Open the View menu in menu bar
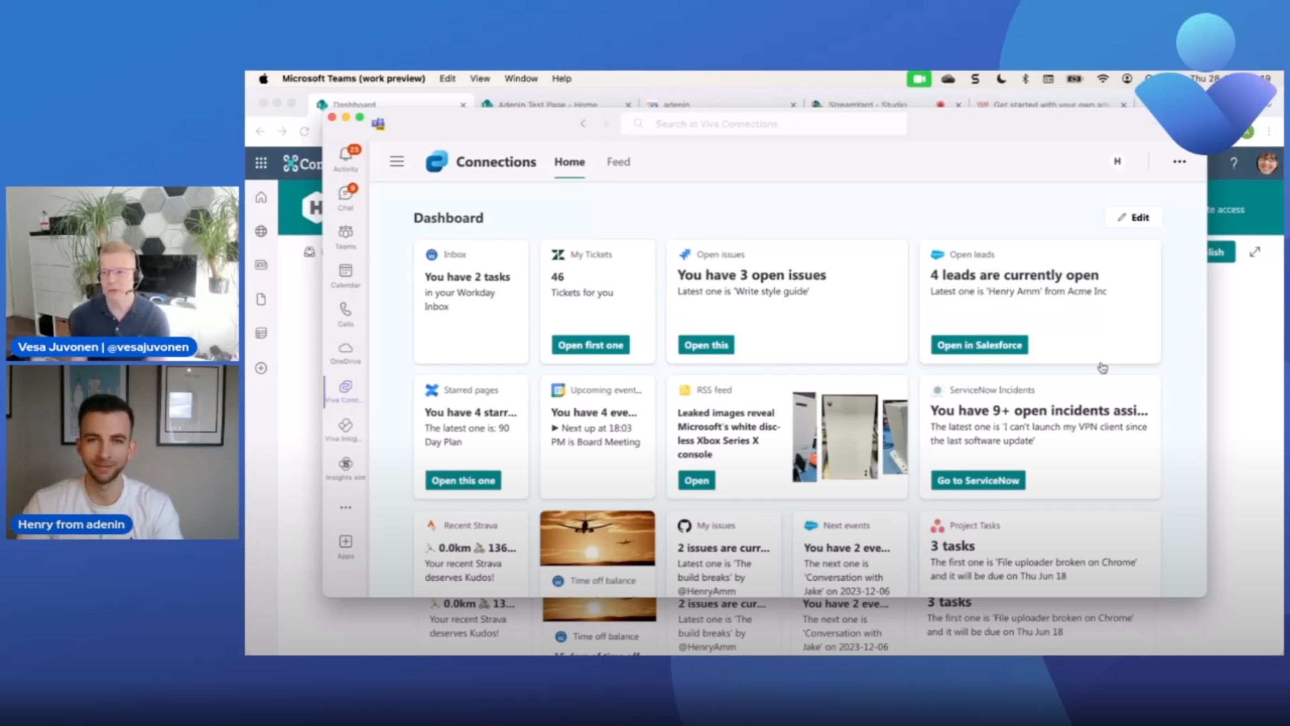 point(480,78)
